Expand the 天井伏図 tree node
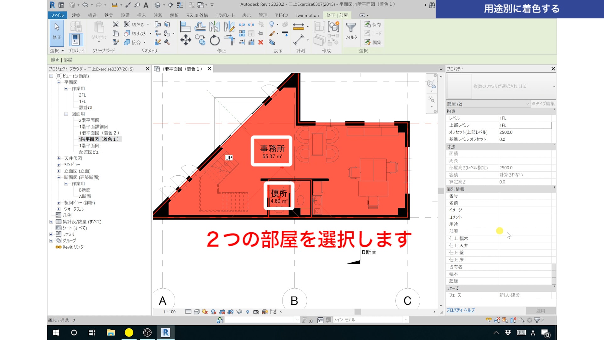Viewport: 604px width, 340px height. [x=59, y=158]
